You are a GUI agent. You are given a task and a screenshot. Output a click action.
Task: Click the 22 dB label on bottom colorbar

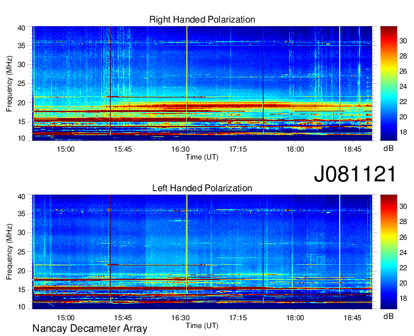click(403, 268)
